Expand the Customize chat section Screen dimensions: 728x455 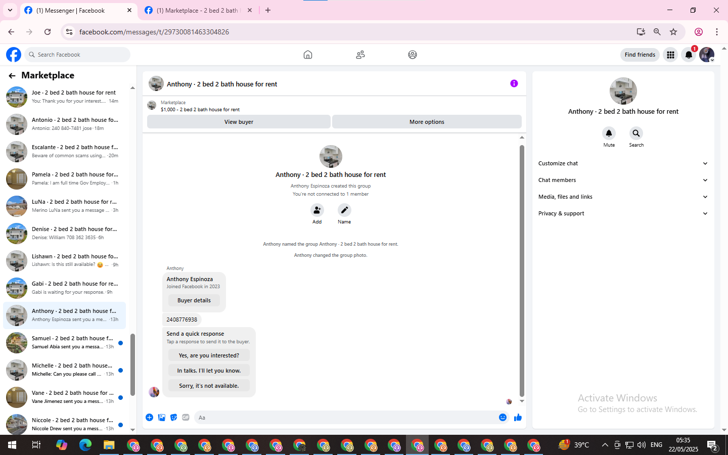tap(623, 163)
